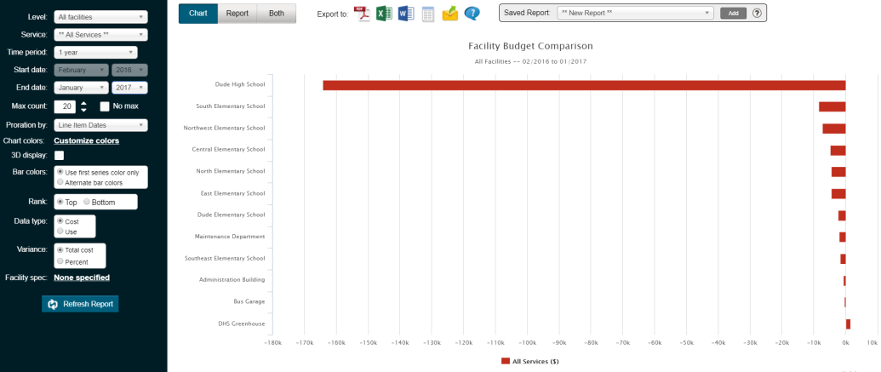The height and width of the screenshot is (372, 881).
Task: Export report as text file
Action: coord(428,14)
